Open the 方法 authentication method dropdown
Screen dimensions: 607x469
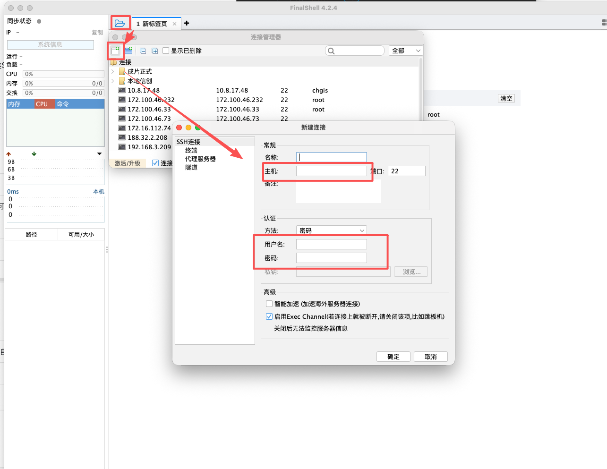[x=331, y=230]
